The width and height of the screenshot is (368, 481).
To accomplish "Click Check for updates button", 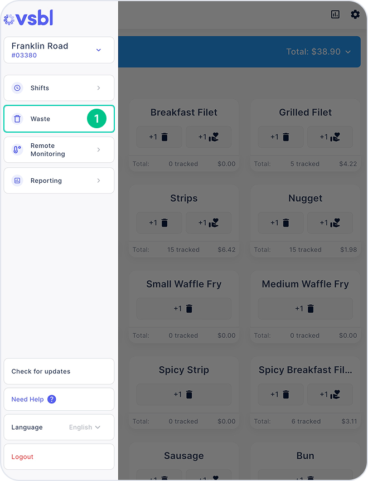I will (59, 371).
